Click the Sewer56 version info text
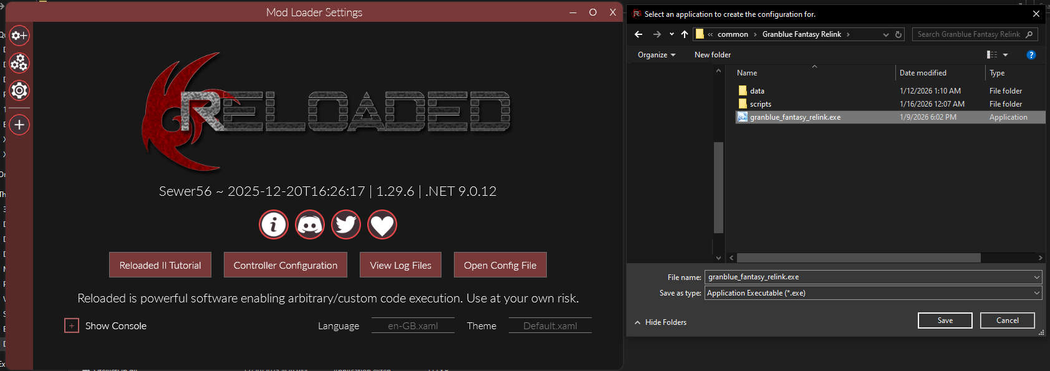 point(327,191)
